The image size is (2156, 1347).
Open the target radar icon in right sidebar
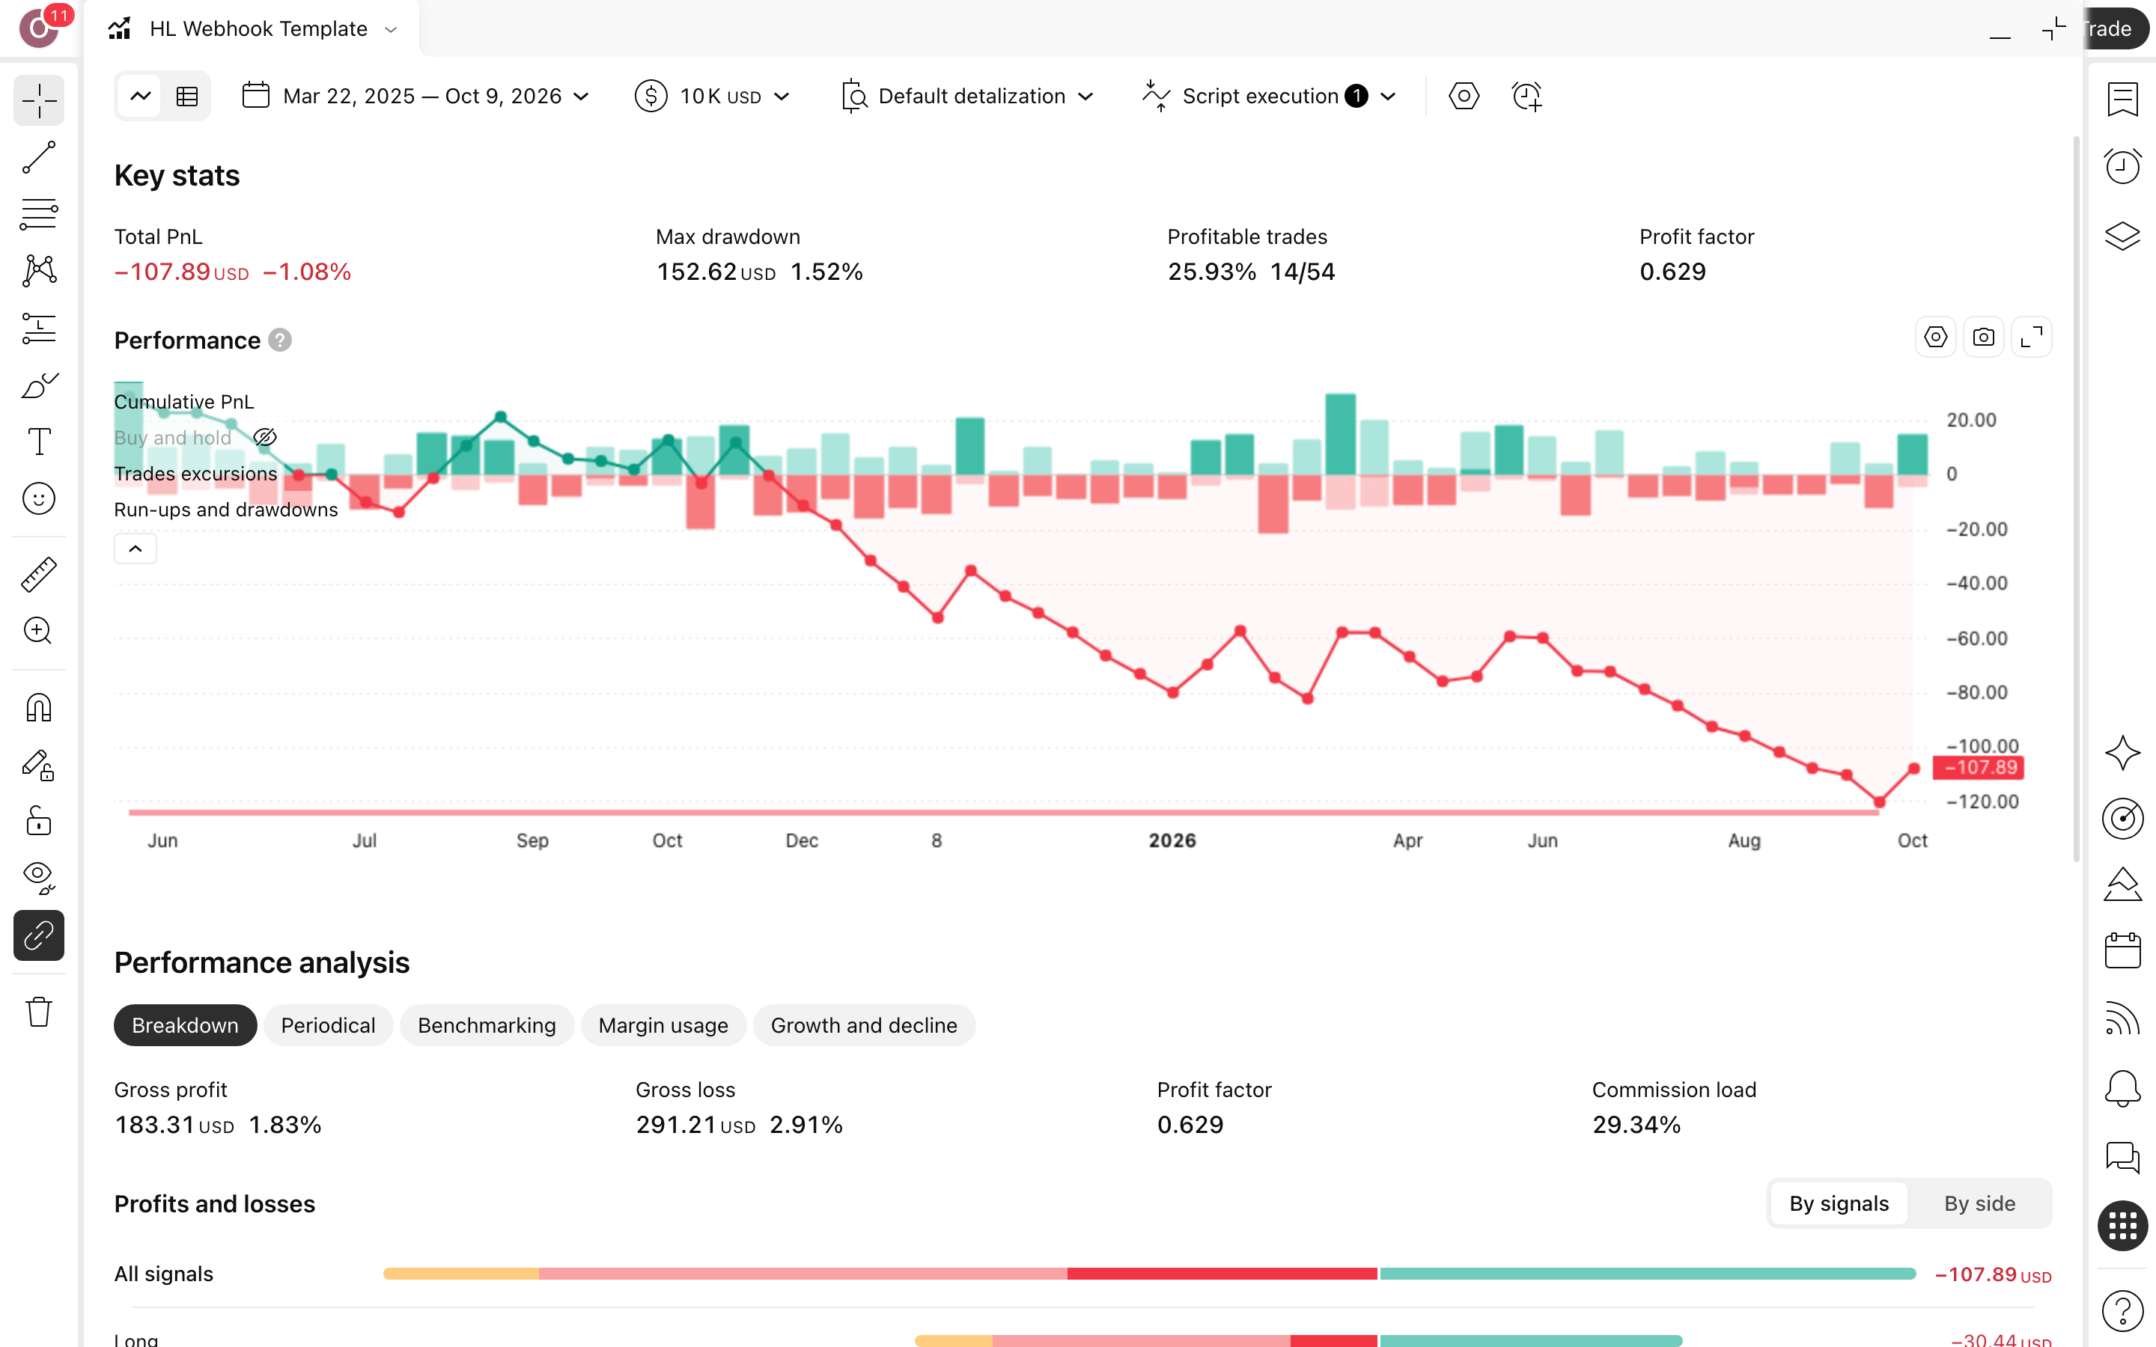coord(2122,818)
